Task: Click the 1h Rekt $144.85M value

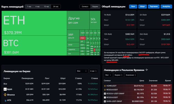Action: click(x=130, y=15)
